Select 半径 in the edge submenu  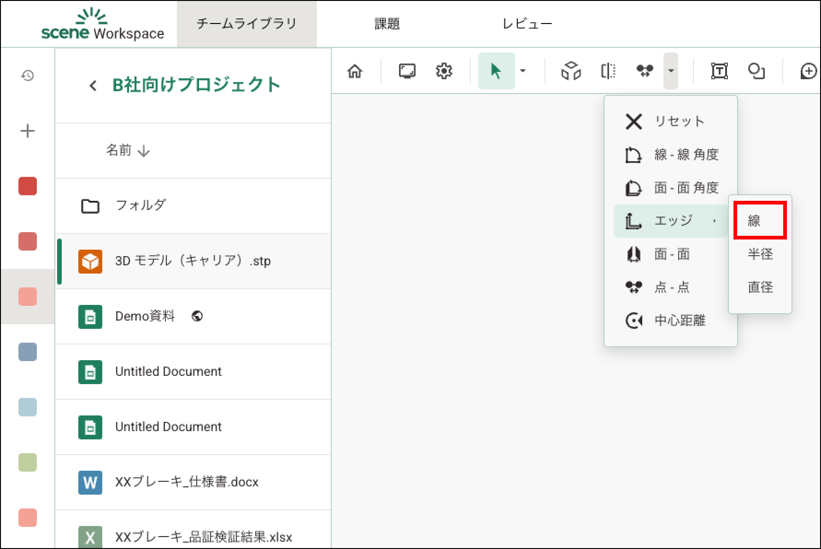pyautogui.click(x=760, y=254)
